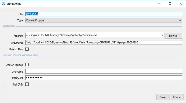Toggle the Net Only checkbox
Screen dimensions: 186x103
point(27,84)
